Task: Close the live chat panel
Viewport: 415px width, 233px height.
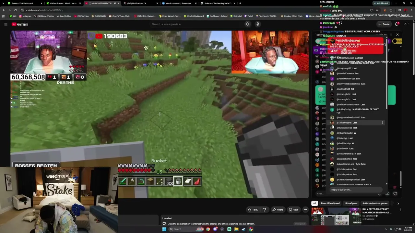Action: click(x=397, y=35)
